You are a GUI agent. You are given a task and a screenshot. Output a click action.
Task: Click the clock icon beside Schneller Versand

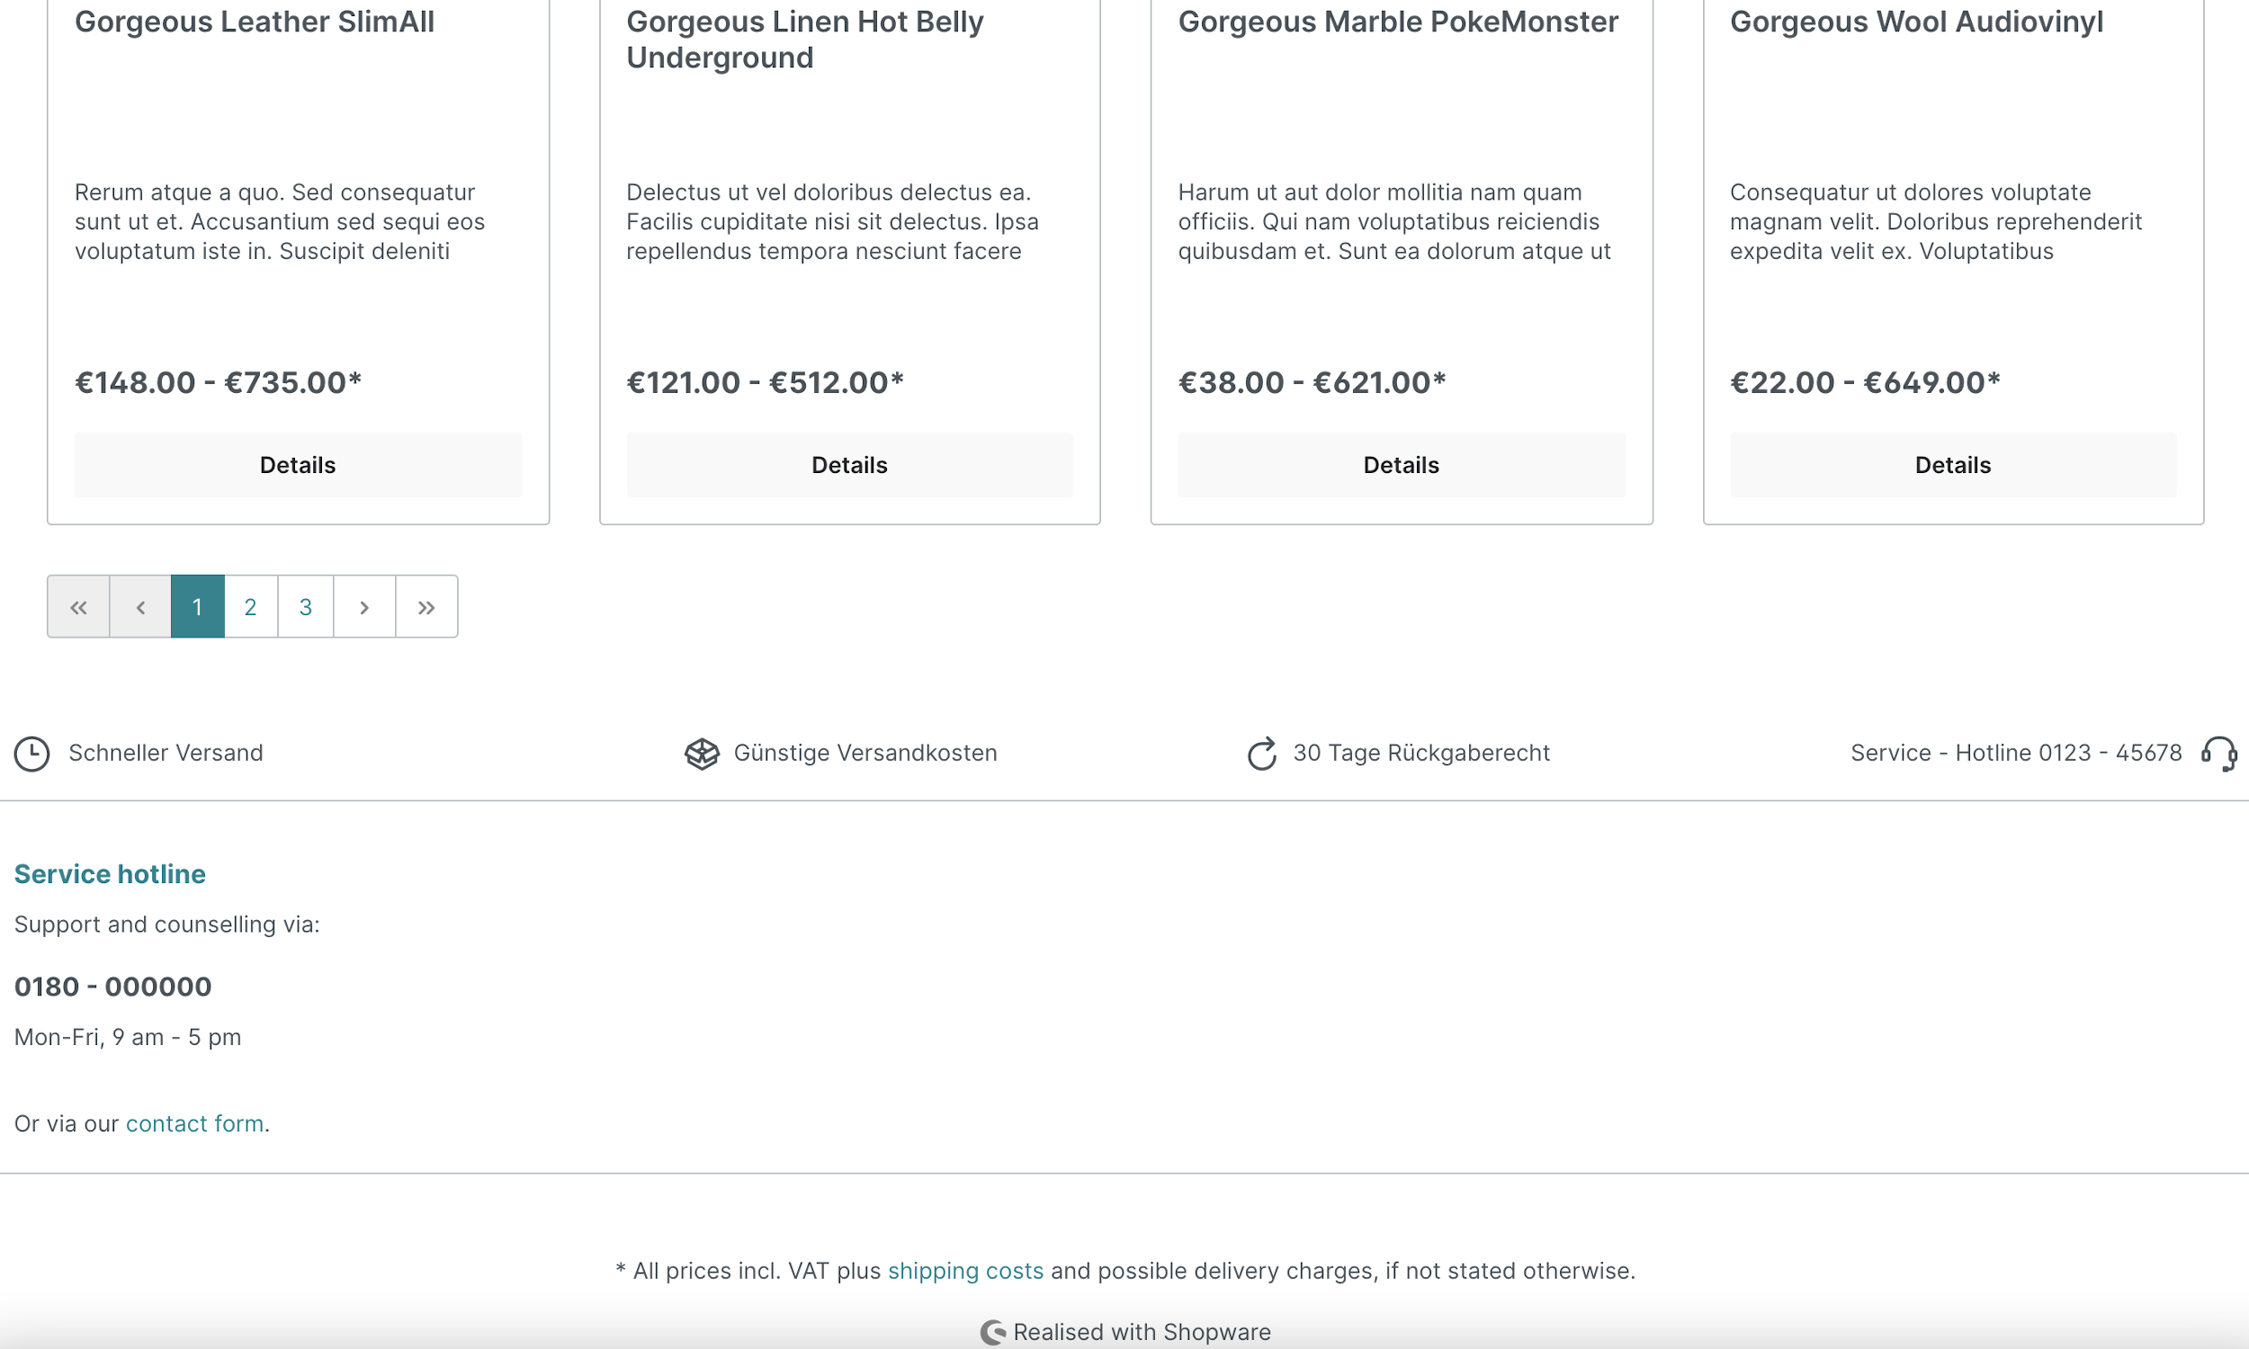click(31, 754)
